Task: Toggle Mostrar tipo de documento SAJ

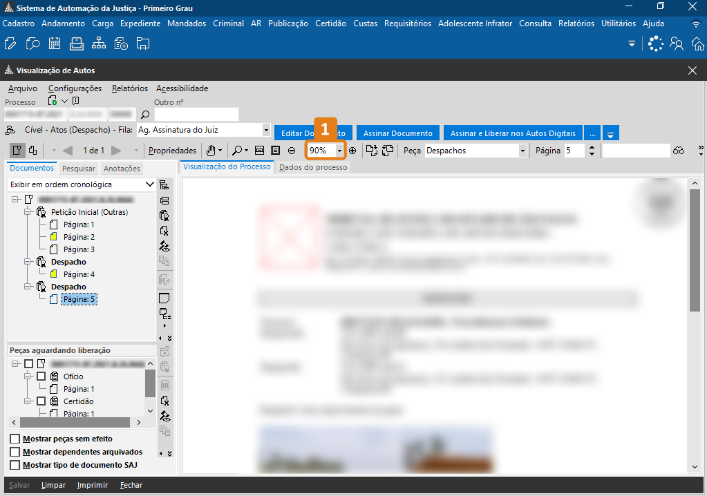Action: click(15, 465)
